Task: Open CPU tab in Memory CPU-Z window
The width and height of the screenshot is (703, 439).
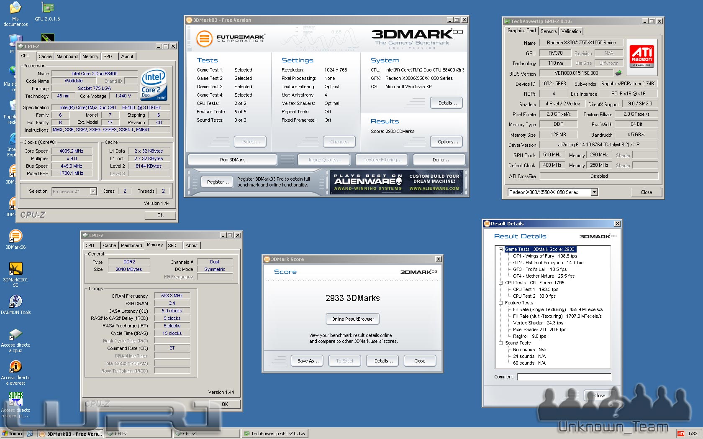Action: [x=90, y=245]
